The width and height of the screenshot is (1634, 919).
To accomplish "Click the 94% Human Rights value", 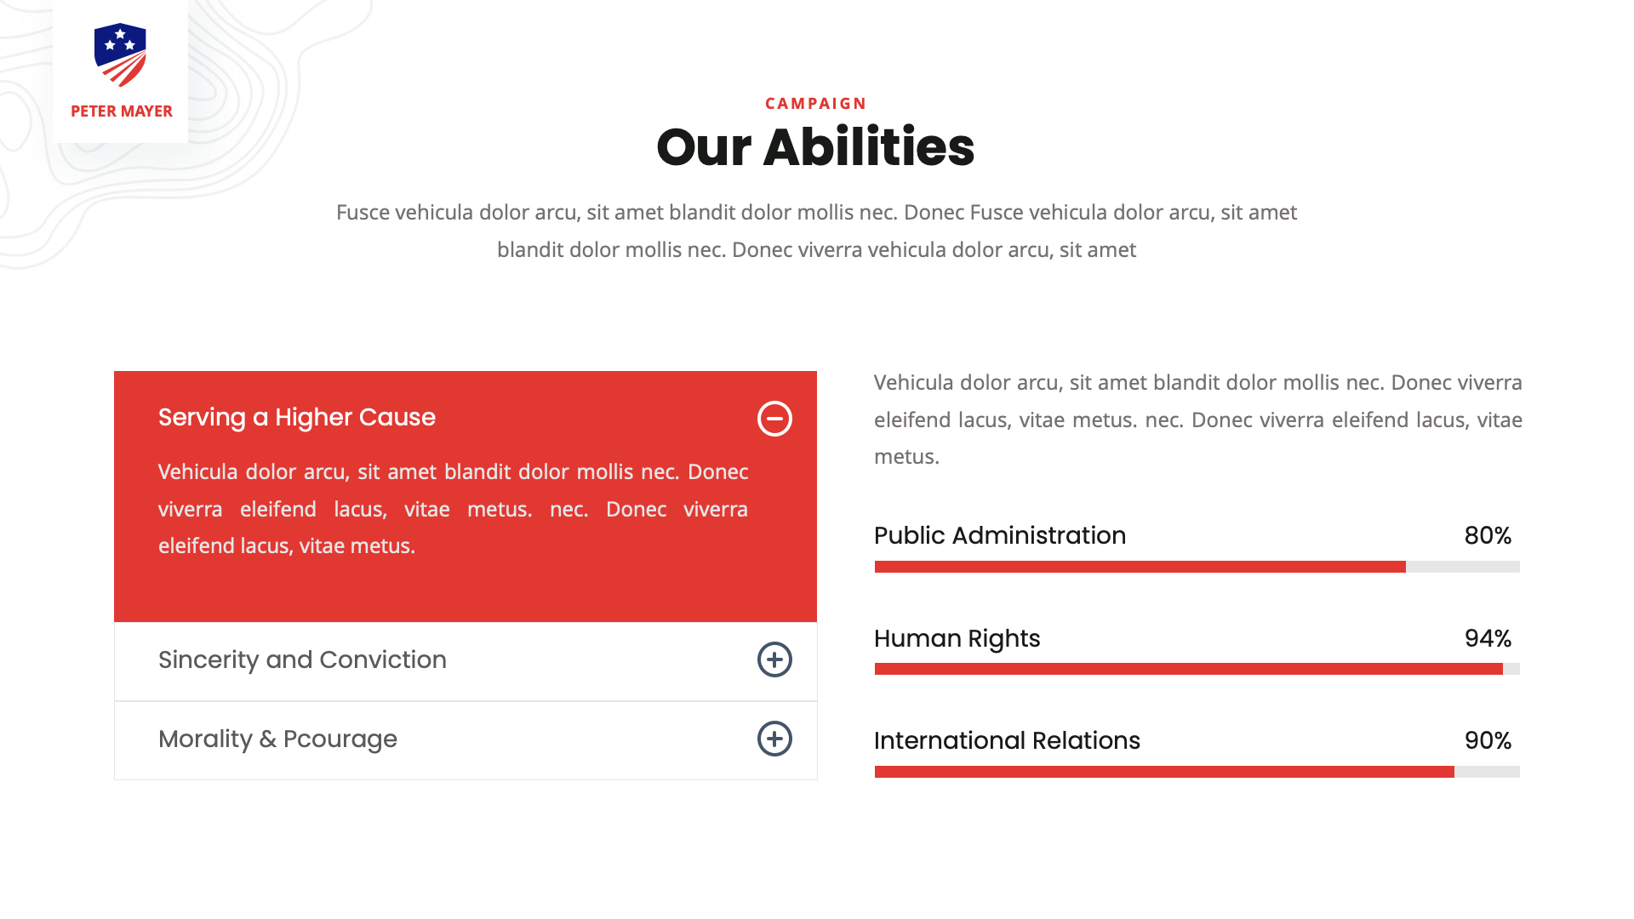I will 1488,638.
